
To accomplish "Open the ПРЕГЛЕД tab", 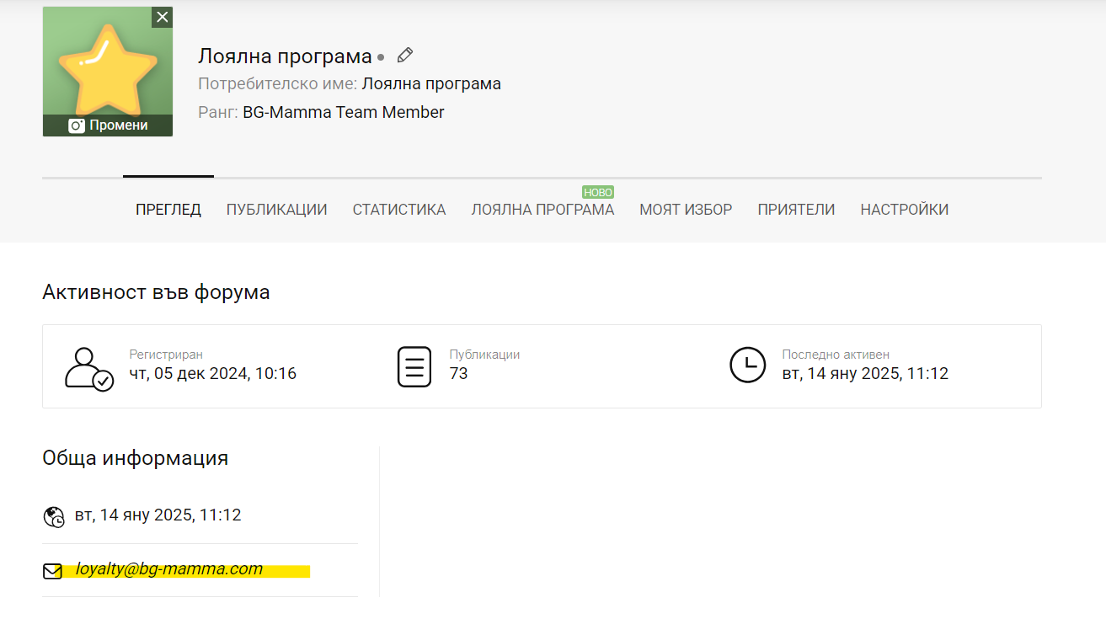I will point(168,210).
